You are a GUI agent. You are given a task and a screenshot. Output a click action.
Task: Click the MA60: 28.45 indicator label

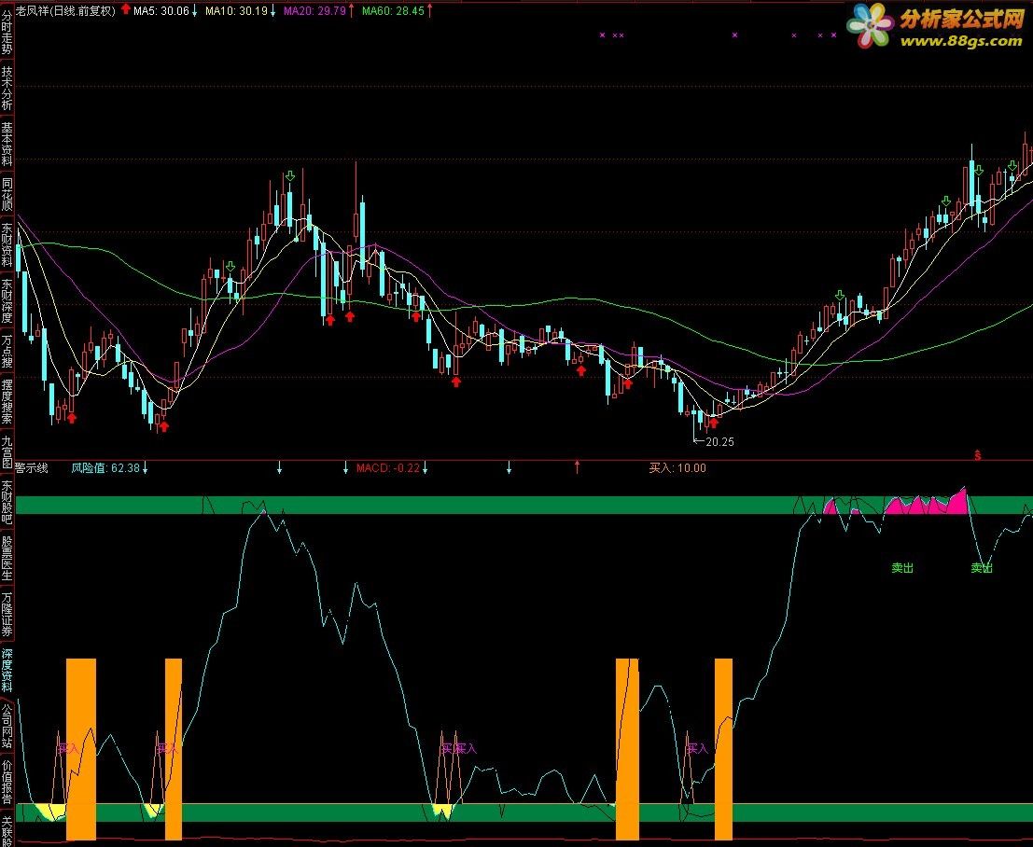[x=392, y=11]
